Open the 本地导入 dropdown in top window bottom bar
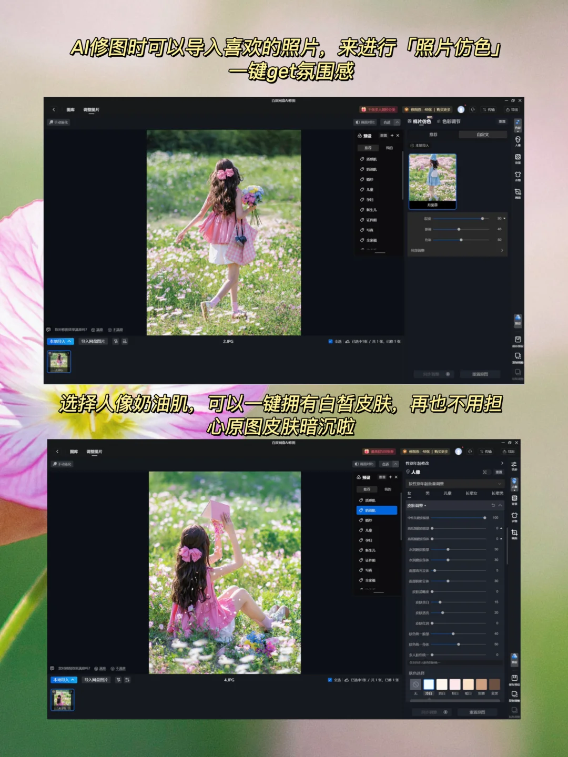 60,341
